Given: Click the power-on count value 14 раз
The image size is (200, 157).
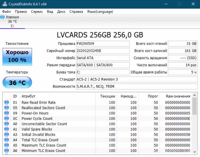Looking at the screenshot, I should pos(182,65).
